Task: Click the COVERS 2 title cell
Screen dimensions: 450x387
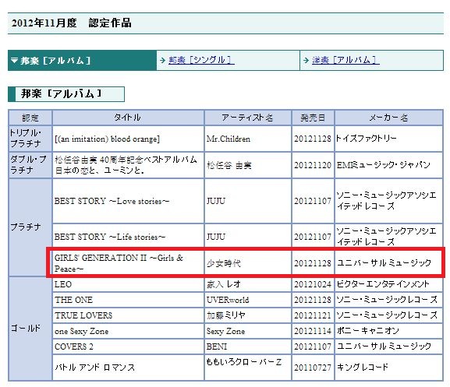Action: (128, 347)
